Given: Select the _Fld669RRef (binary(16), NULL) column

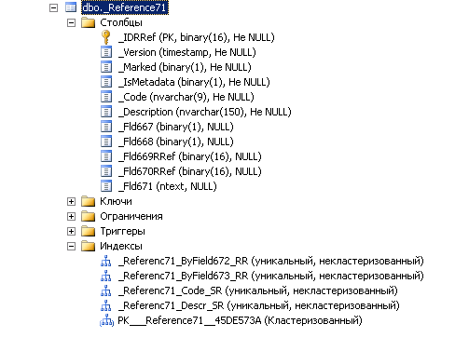Looking at the screenshot, I should [x=190, y=156].
